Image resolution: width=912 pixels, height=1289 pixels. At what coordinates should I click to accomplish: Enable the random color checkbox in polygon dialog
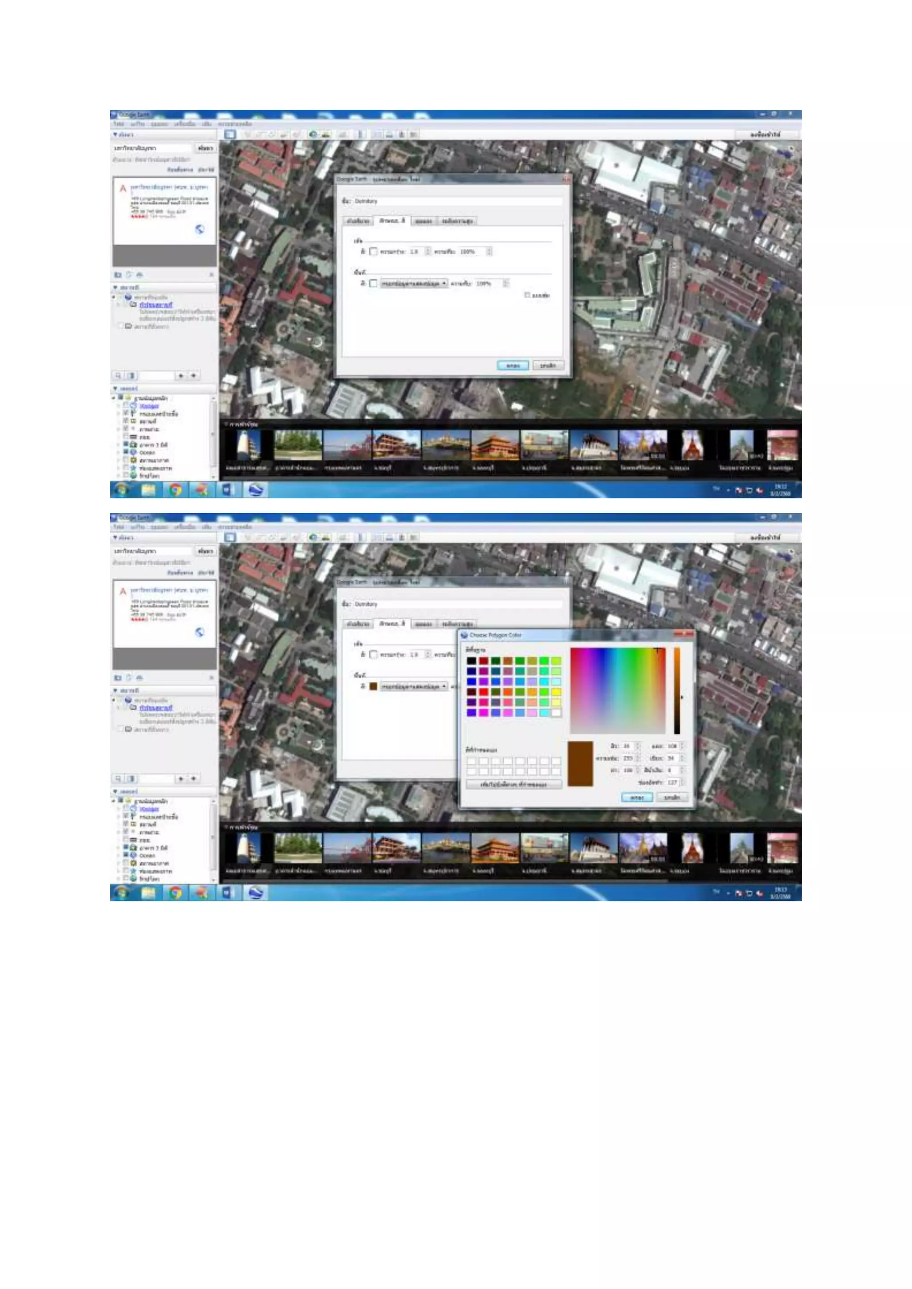(527, 295)
